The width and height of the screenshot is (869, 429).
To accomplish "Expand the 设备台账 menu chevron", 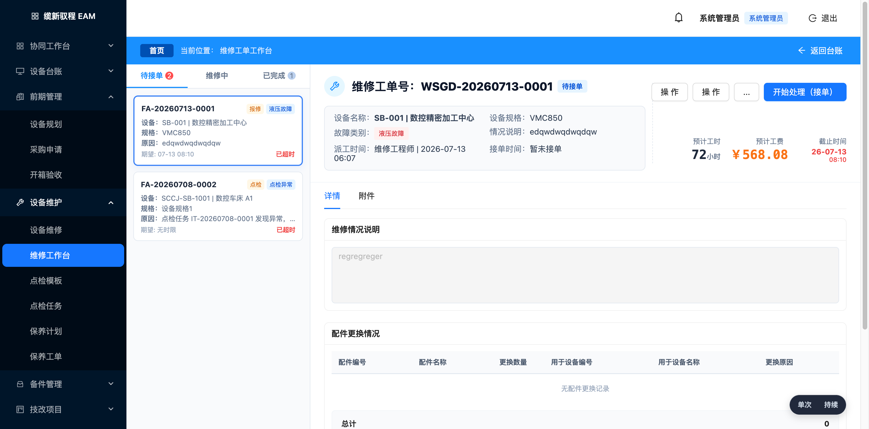I will pos(111,71).
